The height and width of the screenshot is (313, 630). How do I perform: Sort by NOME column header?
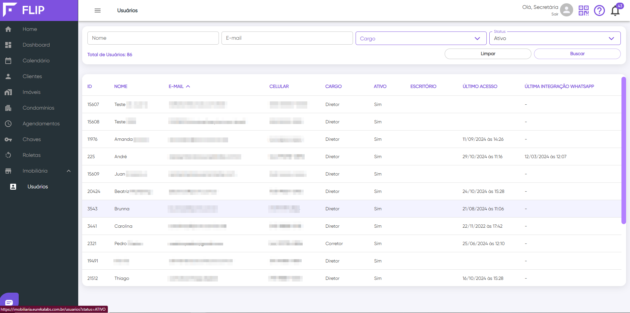(x=121, y=86)
